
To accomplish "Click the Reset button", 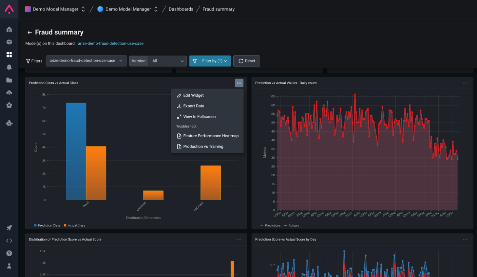I will 247,61.
